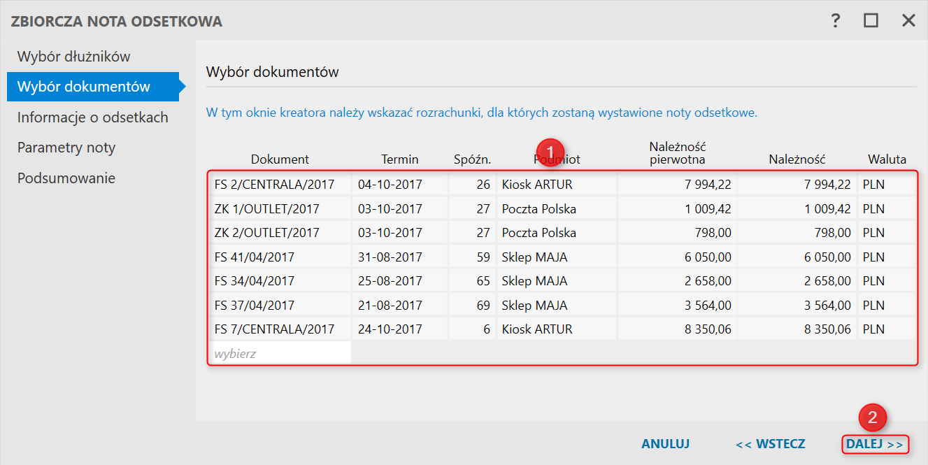Screen dimensions: 928x465
Task: Click the Termin column header
Action: (x=401, y=159)
